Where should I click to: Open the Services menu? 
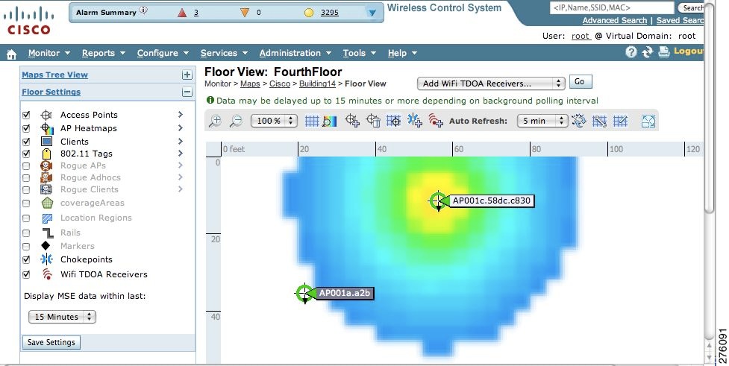click(x=224, y=53)
